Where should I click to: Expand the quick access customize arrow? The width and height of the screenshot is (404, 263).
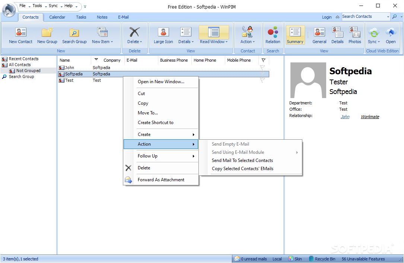[85, 7]
